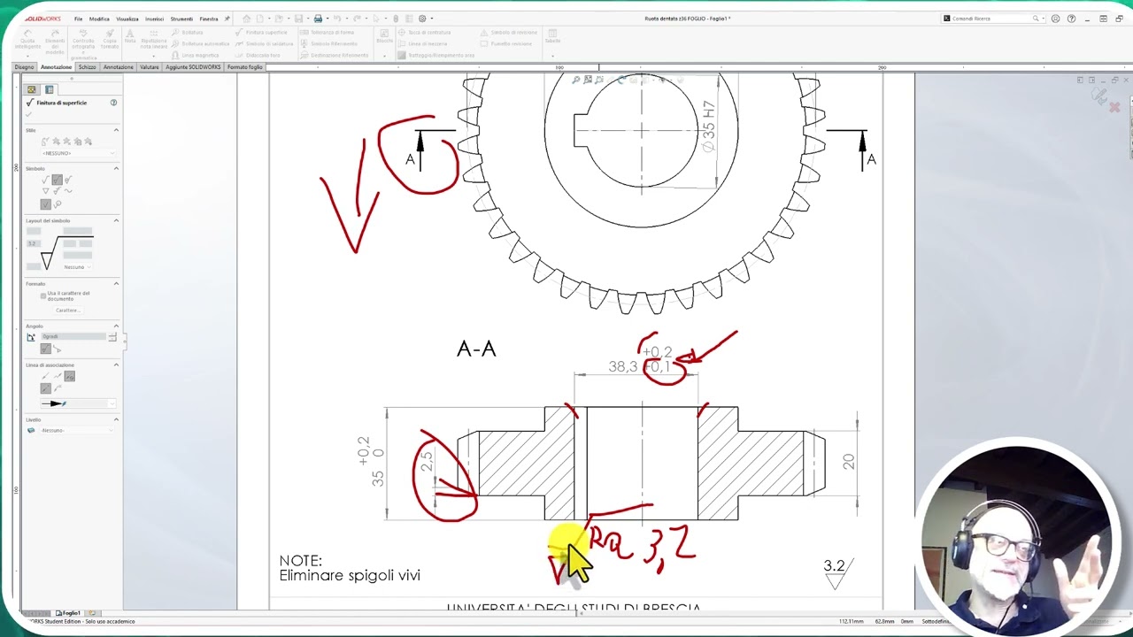Click Tacca di centratura tool
1133x637 pixels.
[424, 33]
